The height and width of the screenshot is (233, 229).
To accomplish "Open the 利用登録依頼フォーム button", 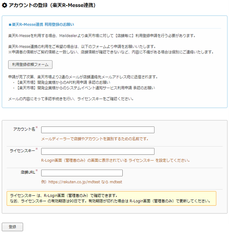I will coord(30,65).
